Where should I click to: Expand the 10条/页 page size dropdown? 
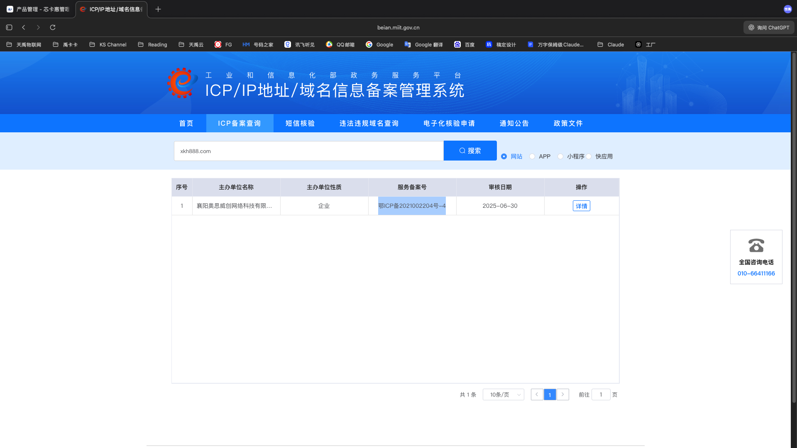pos(503,394)
